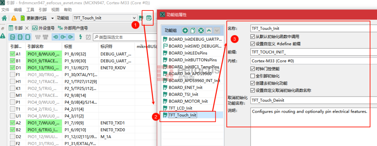377x146 pixels.
Task: Select BOARD_InitSWD_DEBUGPi... in the group list
Action: point(192,46)
